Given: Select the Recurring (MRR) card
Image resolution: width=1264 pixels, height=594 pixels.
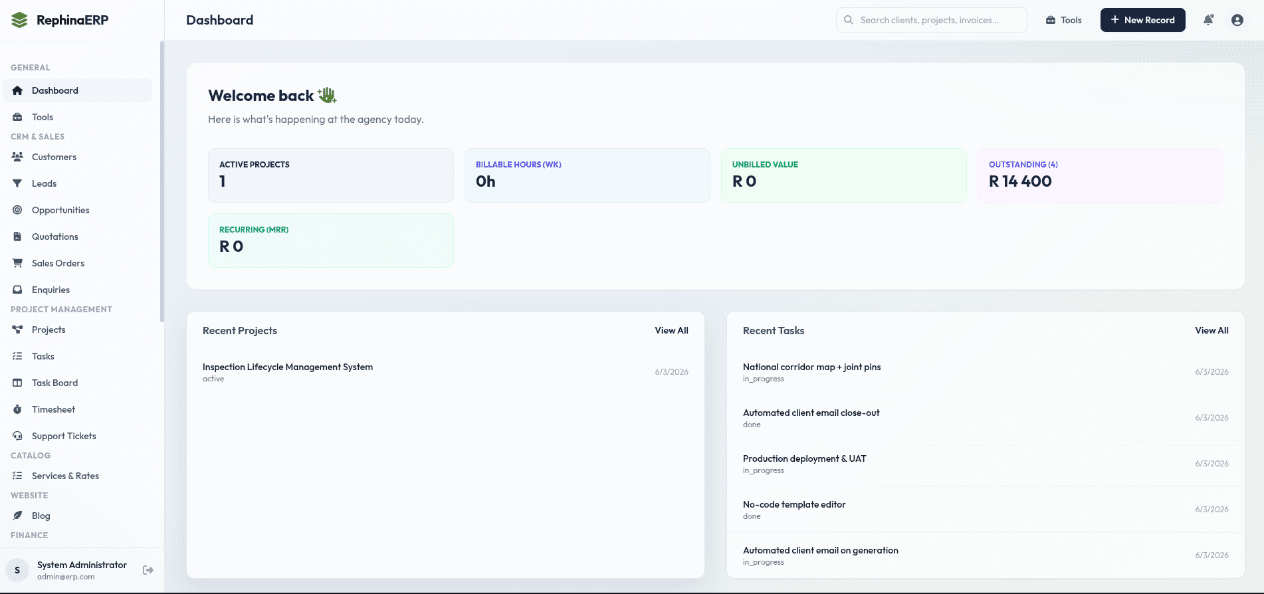Looking at the screenshot, I should pyautogui.click(x=331, y=241).
